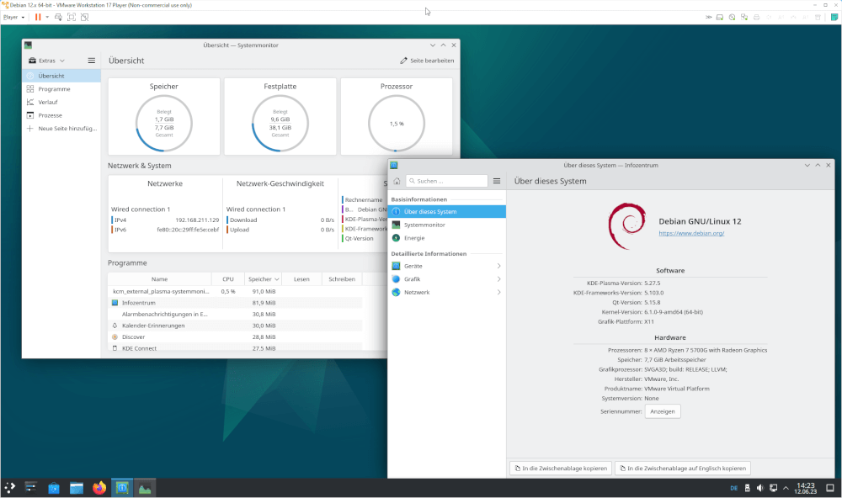Viewport: 842px width, 498px height.
Task: Click the CD/DVD device icon in VMware toolbar
Action: (x=732, y=17)
